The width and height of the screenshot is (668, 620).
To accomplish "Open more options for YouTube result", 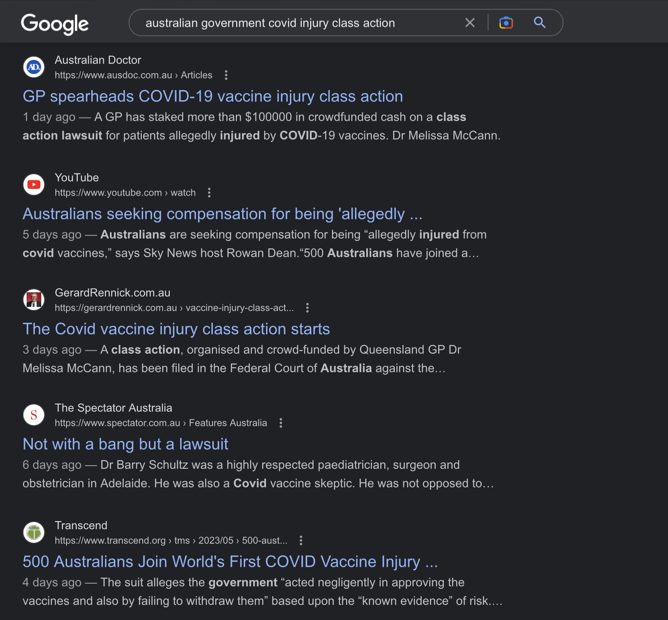I will click(209, 192).
